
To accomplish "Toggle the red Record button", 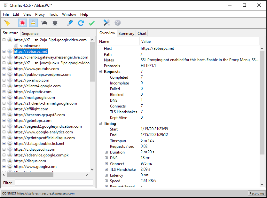I will tap(22, 23).
